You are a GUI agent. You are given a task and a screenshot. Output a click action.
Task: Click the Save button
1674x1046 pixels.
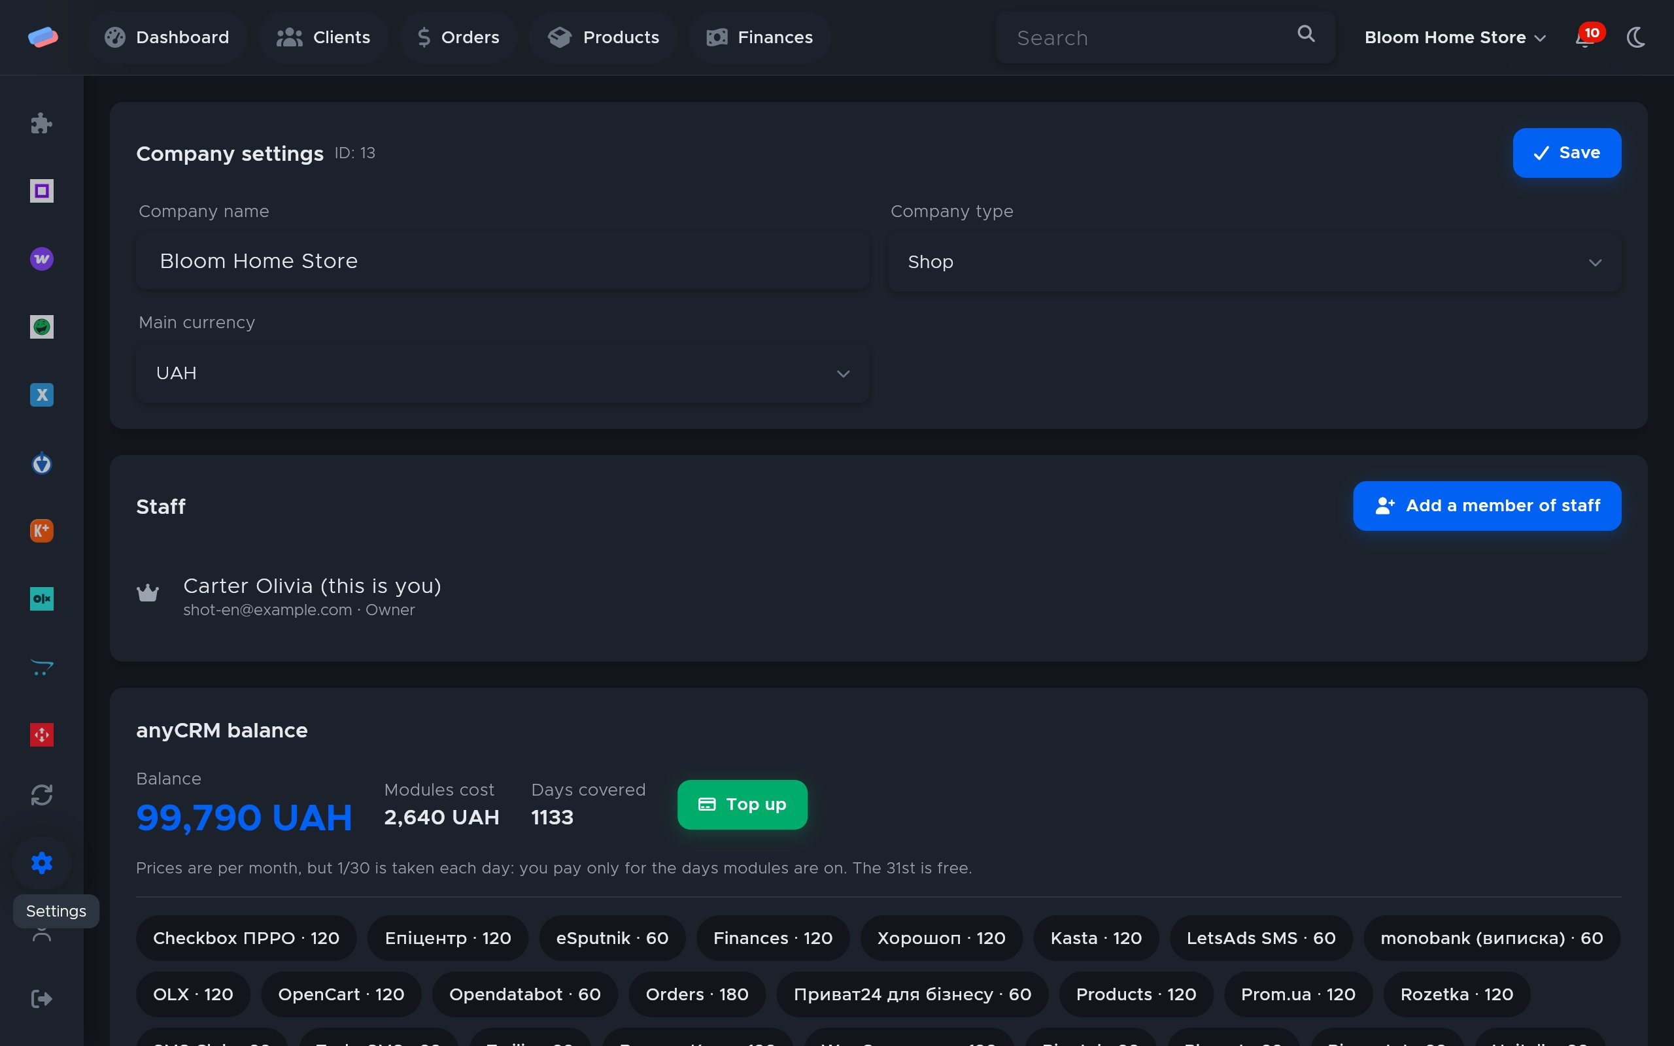tap(1567, 153)
